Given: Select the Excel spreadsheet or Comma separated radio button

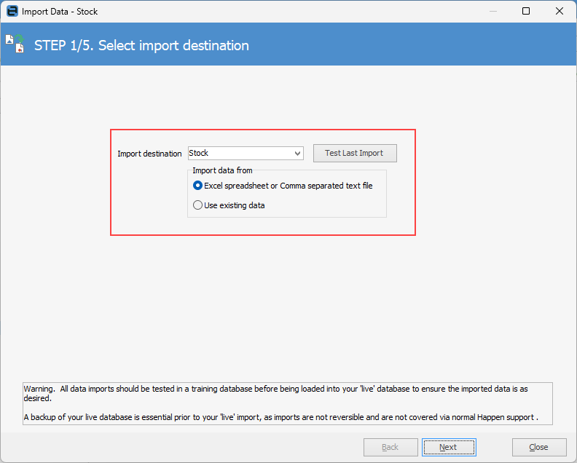Looking at the screenshot, I should tap(198, 186).
